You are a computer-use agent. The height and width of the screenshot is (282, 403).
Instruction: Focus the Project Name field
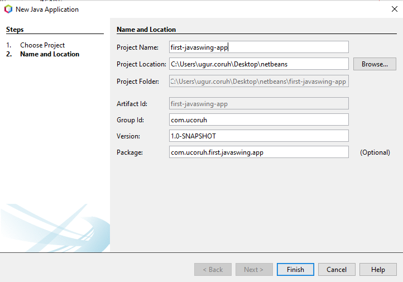(x=259, y=47)
